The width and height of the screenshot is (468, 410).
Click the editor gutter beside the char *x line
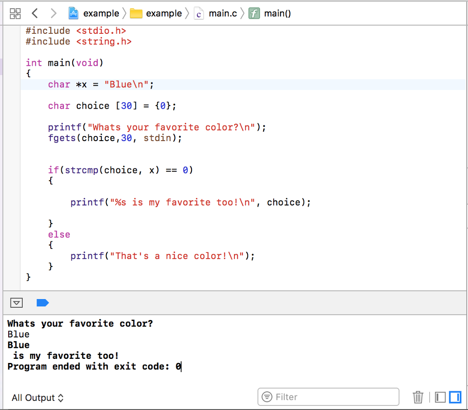(x=11, y=84)
